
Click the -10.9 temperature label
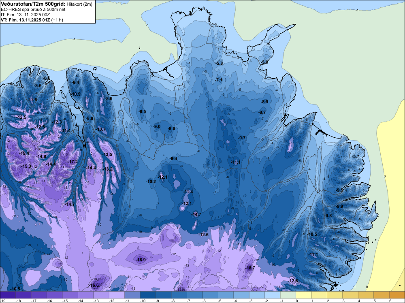(x=76, y=94)
